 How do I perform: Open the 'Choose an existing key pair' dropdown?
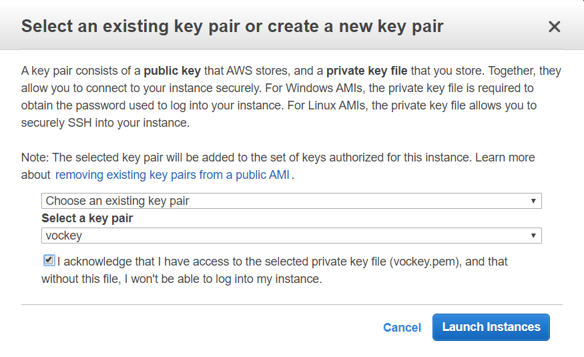(291, 201)
